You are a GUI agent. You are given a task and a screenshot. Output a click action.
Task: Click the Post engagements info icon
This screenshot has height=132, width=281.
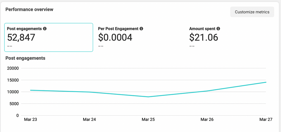45,29
